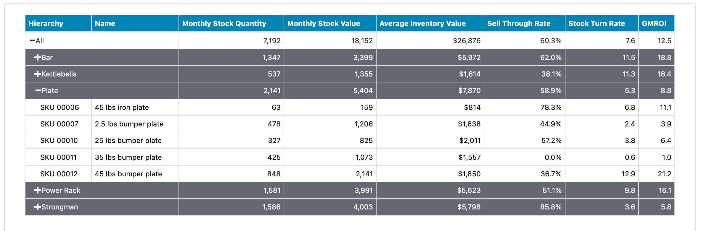The width and height of the screenshot is (704, 231).
Task: Click the Hierarchy column header
Action: pos(46,23)
